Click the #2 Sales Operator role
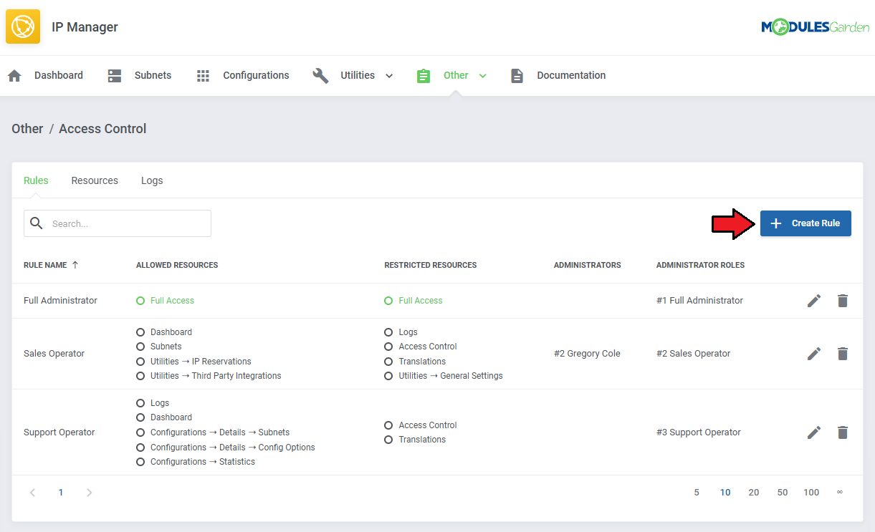Image resolution: width=875 pixels, height=532 pixels. pos(694,354)
